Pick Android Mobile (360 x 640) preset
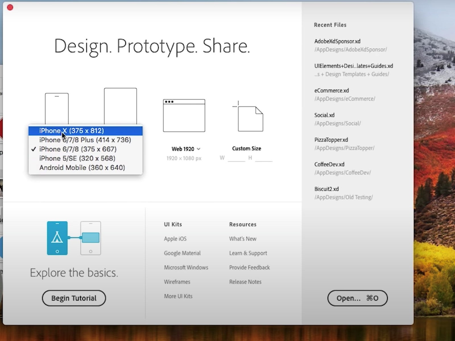Viewport: 455px width, 341px height. (85, 168)
